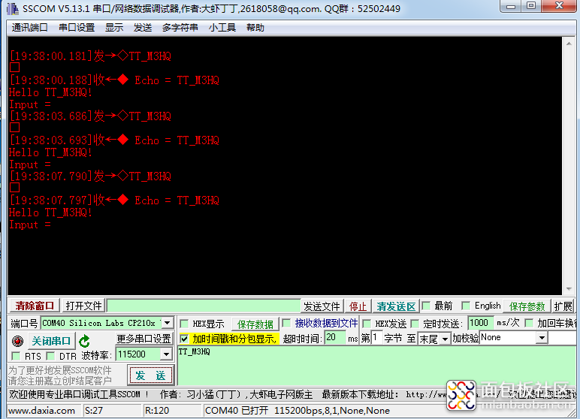This screenshot has height=419, width=580.
Task: Toggle the English language checkbox
Action: point(466,306)
